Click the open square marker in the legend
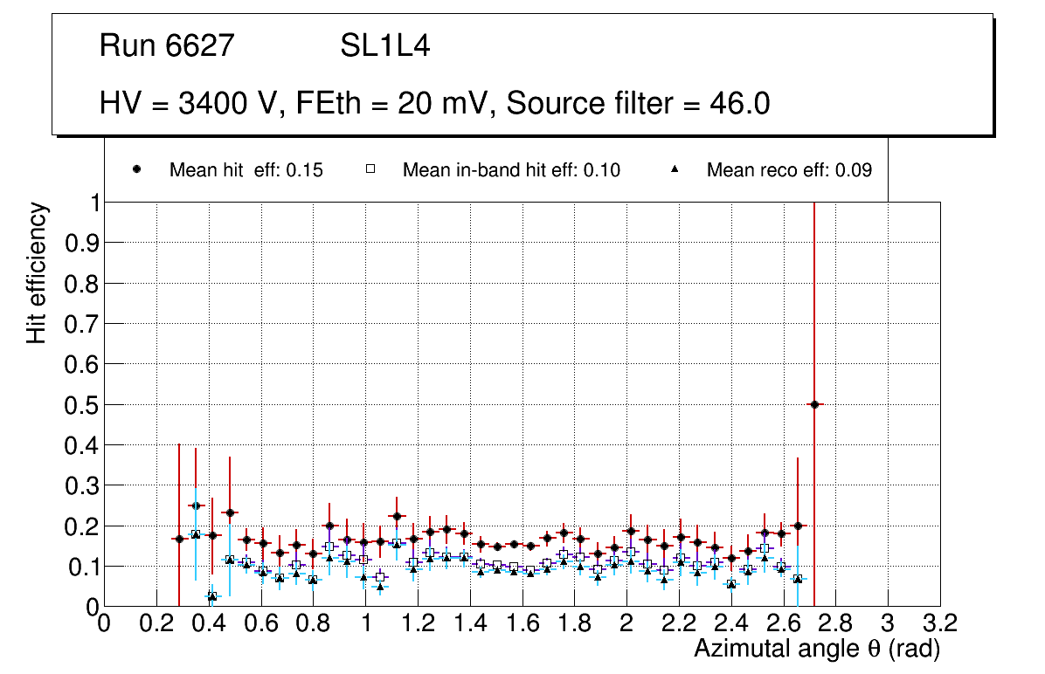The image size is (1045, 674). [370, 170]
